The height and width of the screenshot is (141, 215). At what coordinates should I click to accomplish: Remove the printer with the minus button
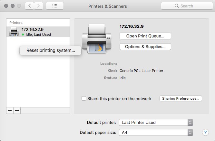pos(17,111)
